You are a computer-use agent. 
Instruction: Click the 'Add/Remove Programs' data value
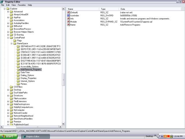(x=130, y=25)
